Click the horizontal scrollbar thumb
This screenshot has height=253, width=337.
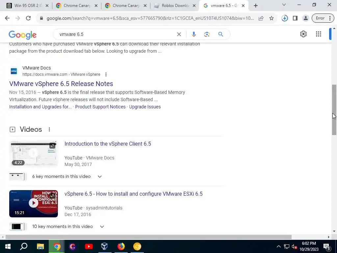click(148, 237)
